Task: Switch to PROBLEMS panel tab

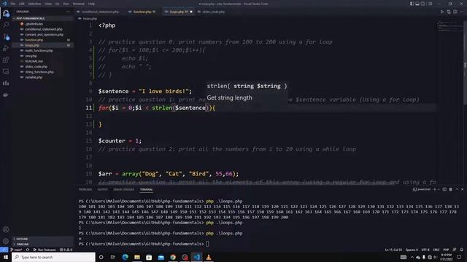Action: coord(85,189)
